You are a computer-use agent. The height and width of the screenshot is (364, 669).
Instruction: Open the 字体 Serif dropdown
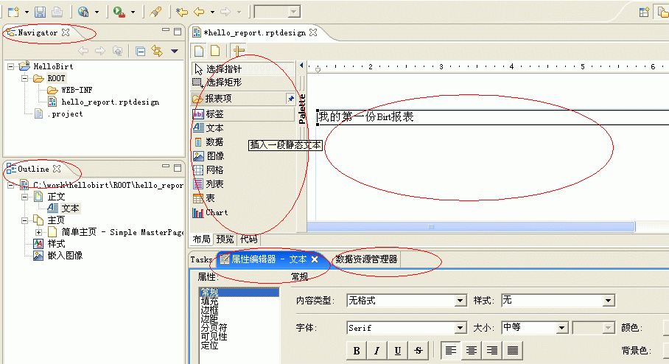point(460,328)
